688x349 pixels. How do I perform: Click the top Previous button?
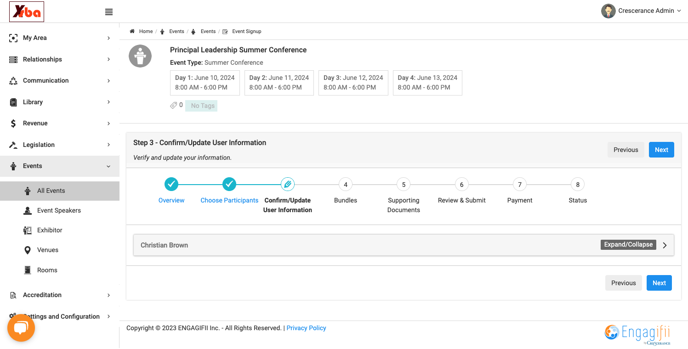click(626, 150)
